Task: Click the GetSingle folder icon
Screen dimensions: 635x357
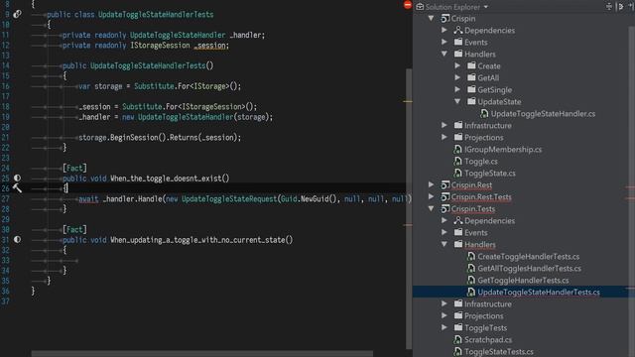Action: (x=471, y=89)
